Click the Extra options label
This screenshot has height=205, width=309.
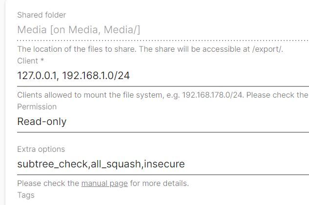click(x=41, y=149)
